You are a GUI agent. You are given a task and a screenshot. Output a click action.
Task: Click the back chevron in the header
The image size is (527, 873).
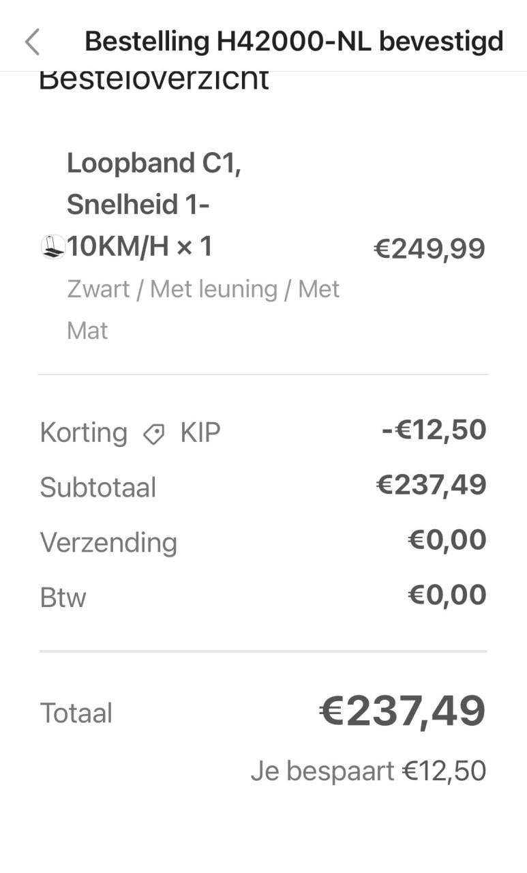coord(31,41)
